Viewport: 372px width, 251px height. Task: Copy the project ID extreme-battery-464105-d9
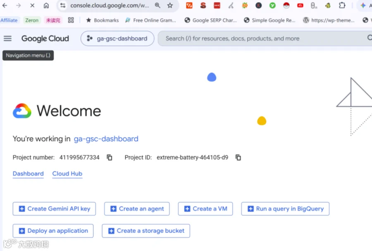(238, 157)
